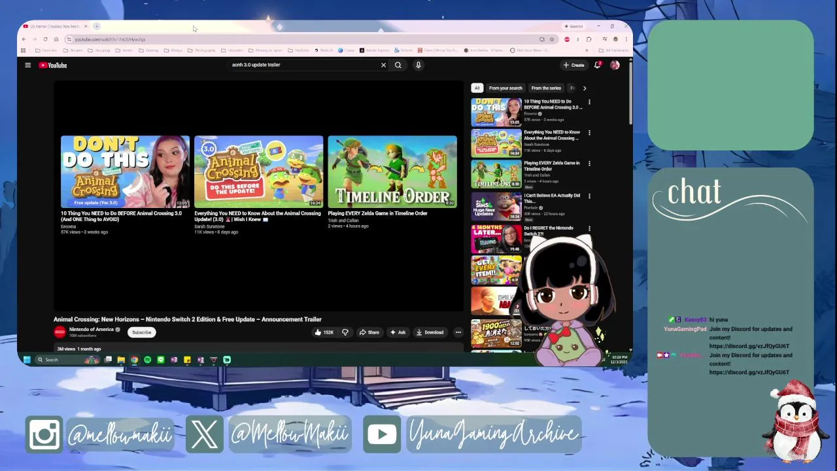Screen dimensions: 837x471
Task: Open the Canva bookmark
Action: [x=346, y=50]
